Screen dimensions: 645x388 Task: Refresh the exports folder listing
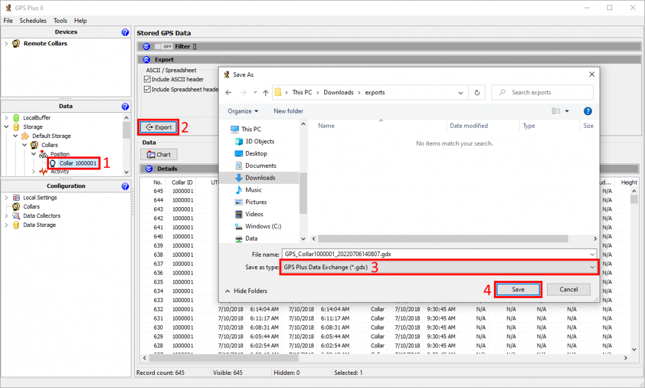pyautogui.click(x=477, y=93)
